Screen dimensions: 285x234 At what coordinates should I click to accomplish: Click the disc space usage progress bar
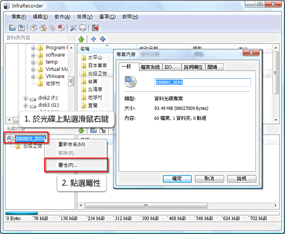(x=142, y=213)
